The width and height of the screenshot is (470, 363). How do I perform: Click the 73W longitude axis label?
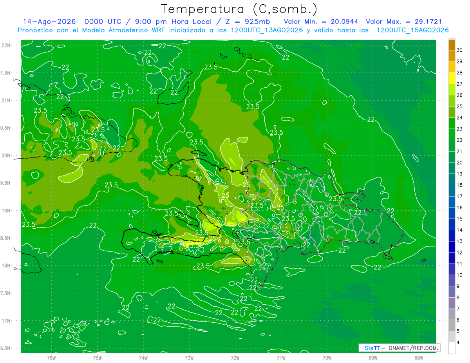189,358
